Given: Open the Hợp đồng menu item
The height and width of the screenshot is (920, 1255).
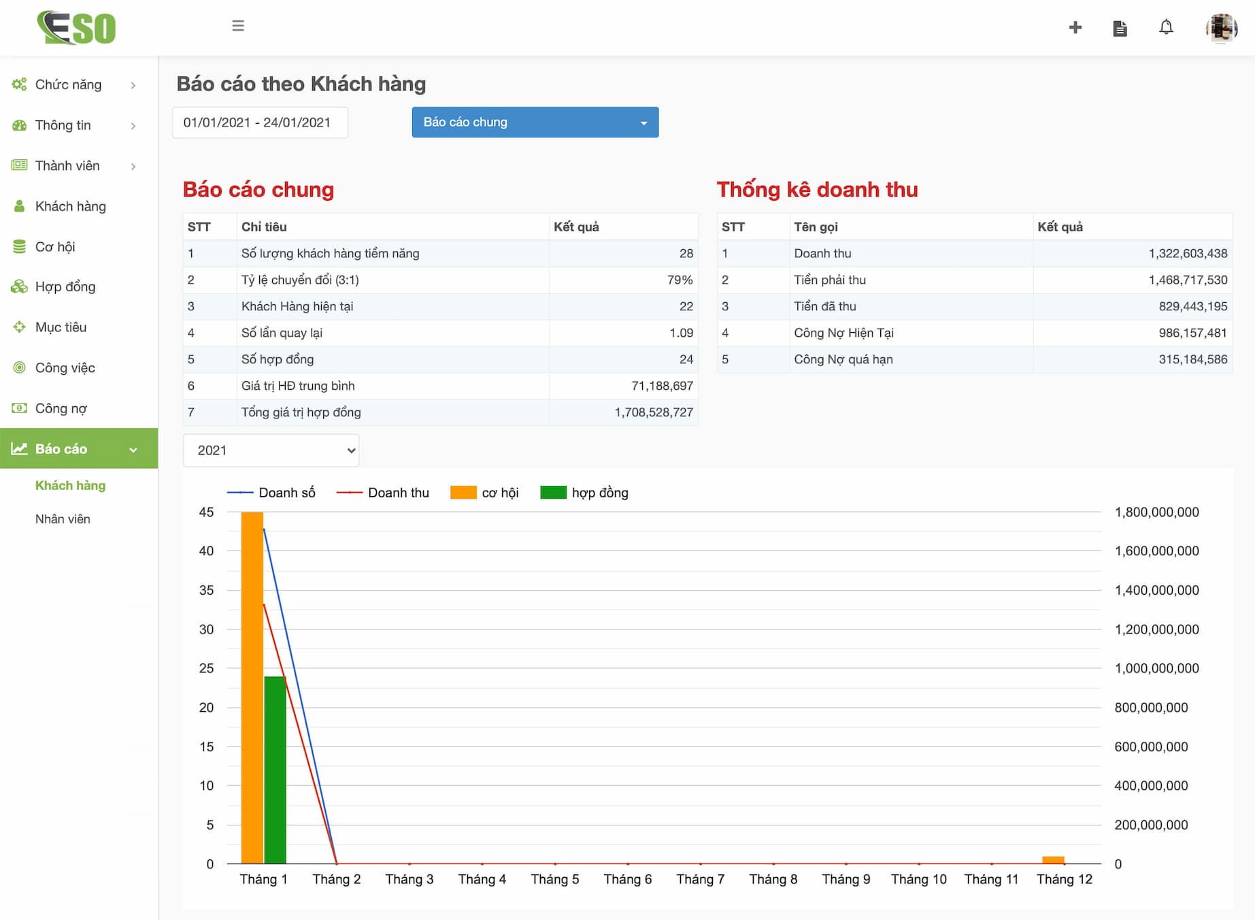Looking at the screenshot, I should coord(65,286).
